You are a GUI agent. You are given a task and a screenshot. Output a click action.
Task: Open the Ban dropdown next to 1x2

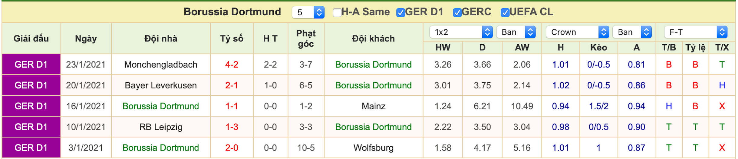[x=516, y=32]
